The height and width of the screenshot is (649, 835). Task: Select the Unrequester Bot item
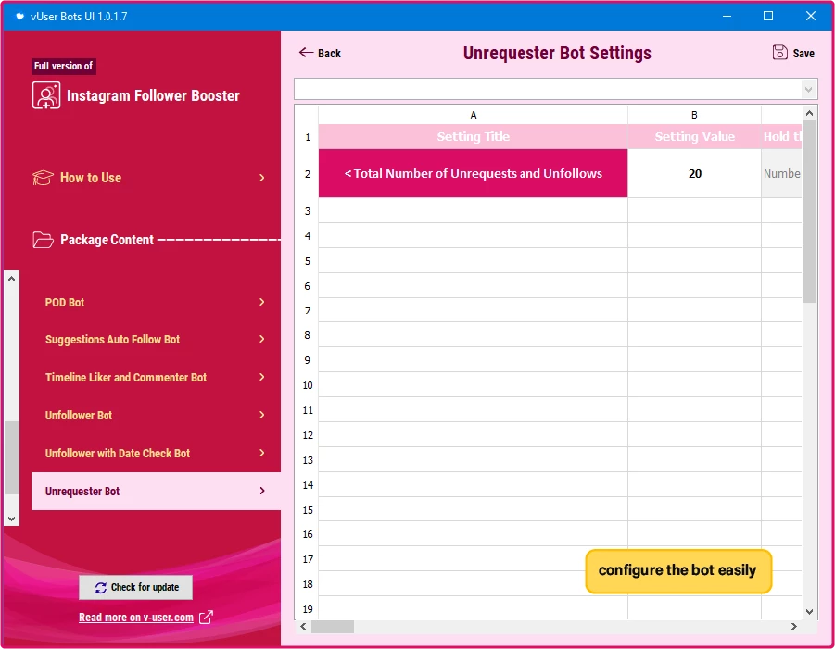[x=156, y=491]
